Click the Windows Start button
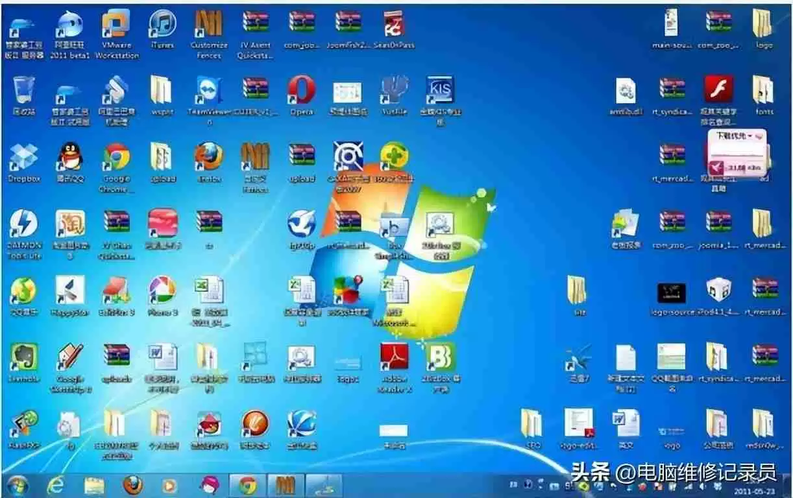The width and height of the screenshot is (793, 498). (x=17, y=485)
